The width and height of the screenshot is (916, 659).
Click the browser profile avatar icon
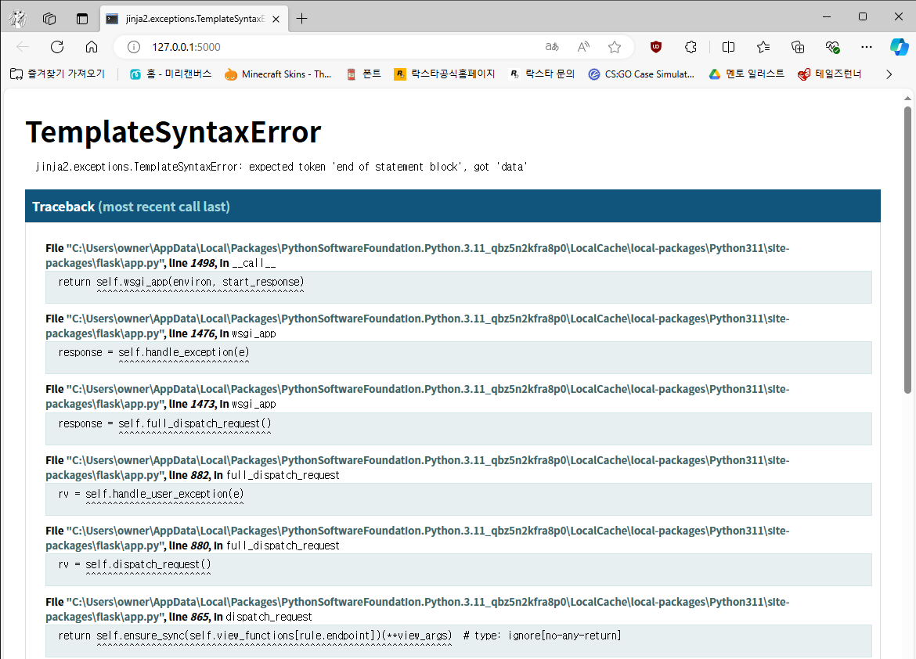(x=17, y=19)
